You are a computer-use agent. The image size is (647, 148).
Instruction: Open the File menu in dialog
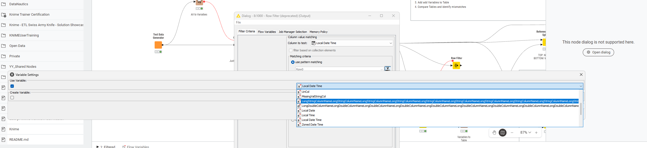(238, 22)
